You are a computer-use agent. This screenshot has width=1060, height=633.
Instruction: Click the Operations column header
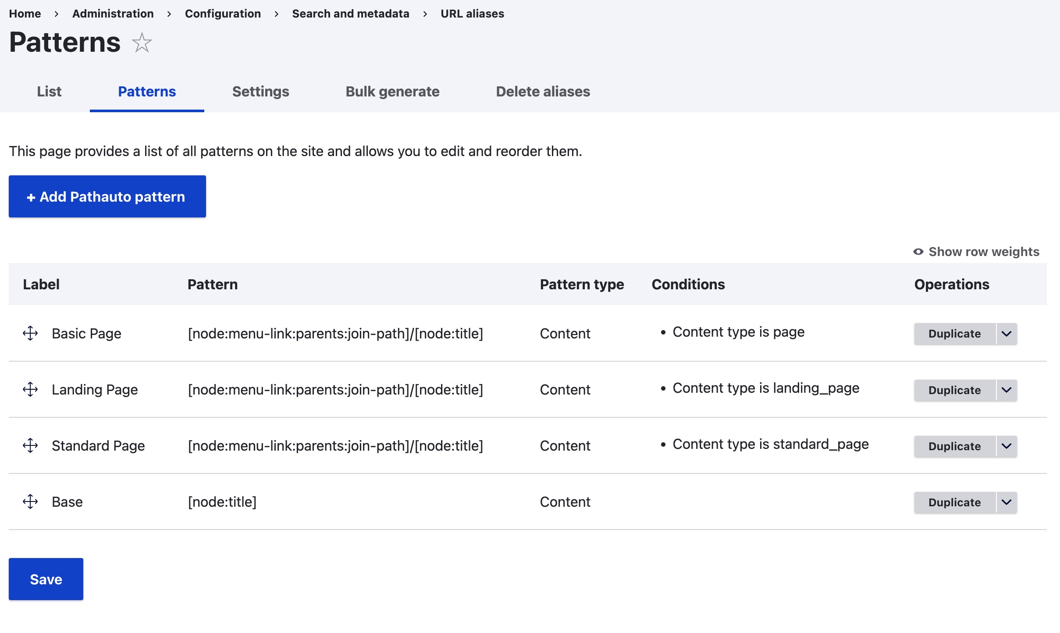tap(952, 284)
